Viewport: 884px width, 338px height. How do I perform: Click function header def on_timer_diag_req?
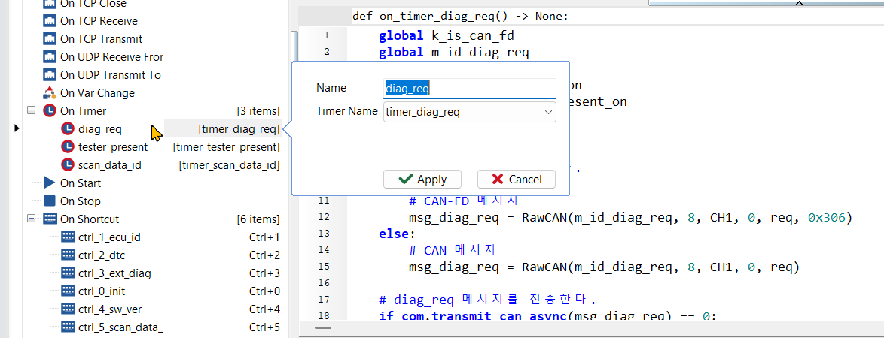tap(461, 16)
